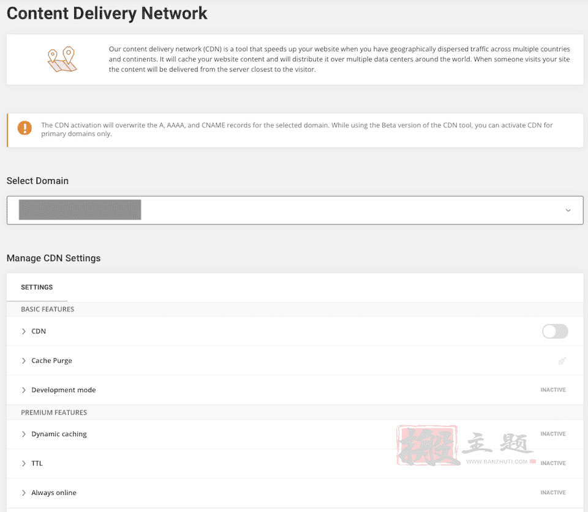Viewport: 588px width, 512px height.
Task: Expand the Always online chevron
Action: (24, 492)
